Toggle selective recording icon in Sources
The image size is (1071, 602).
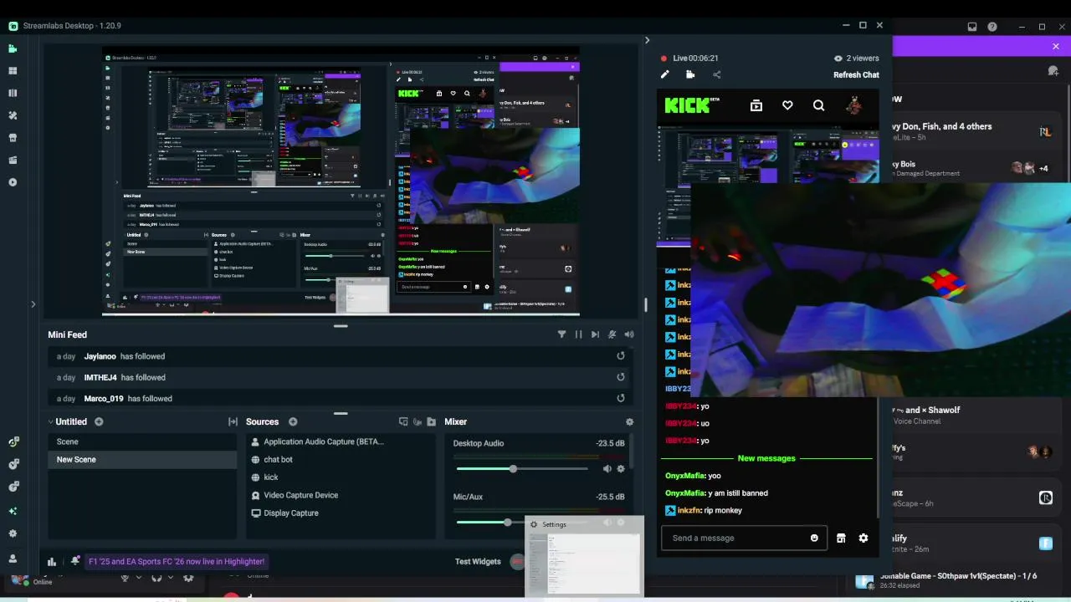403,422
